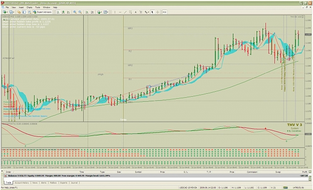
Task: Select the vertical line drawing tool
Action: (x=115, y=12)
